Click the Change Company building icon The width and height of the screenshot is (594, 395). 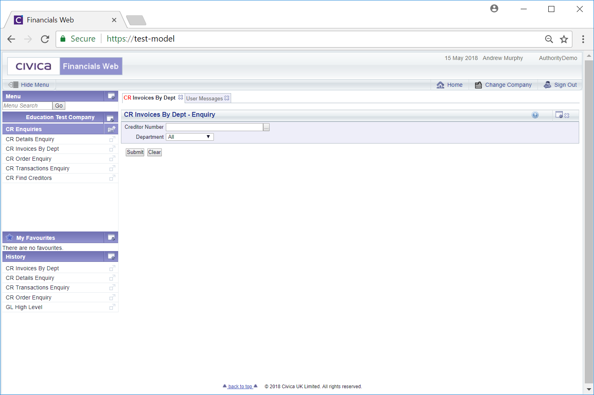[478, 85]
